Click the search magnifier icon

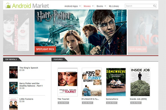155,6
